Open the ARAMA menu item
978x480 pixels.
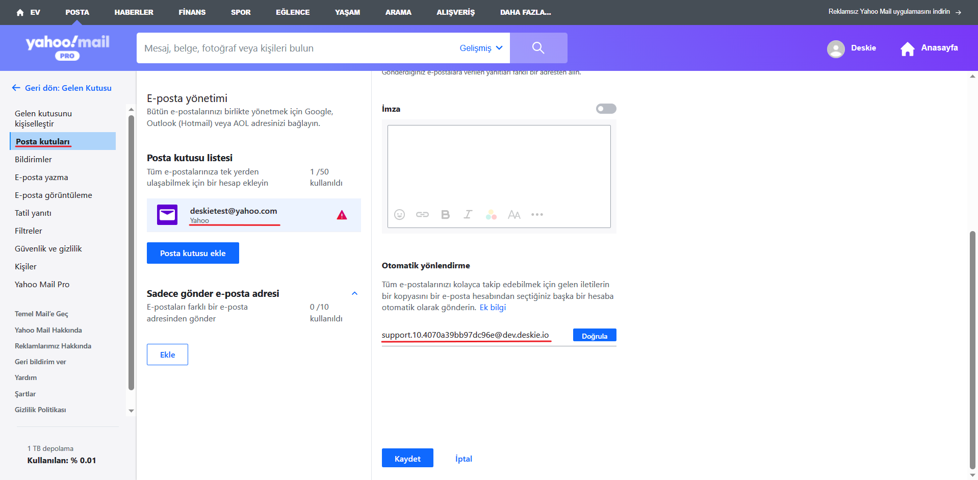point(398,12)
